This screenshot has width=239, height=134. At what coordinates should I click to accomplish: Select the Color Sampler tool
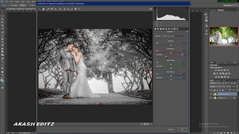[x=52, y=9]
